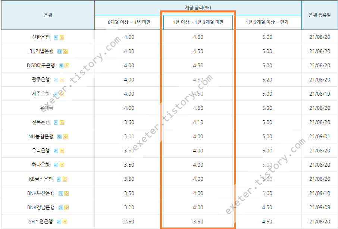Click the yellow 소 badge beside 하나은행

point(62,165)
